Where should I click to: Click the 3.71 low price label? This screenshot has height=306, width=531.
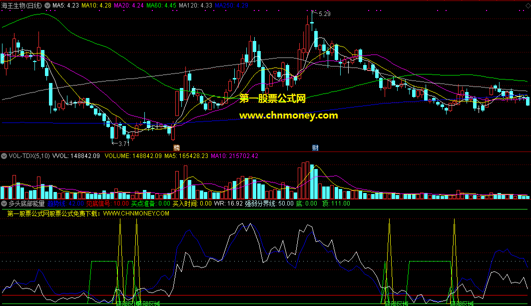(x=124, y=143)
